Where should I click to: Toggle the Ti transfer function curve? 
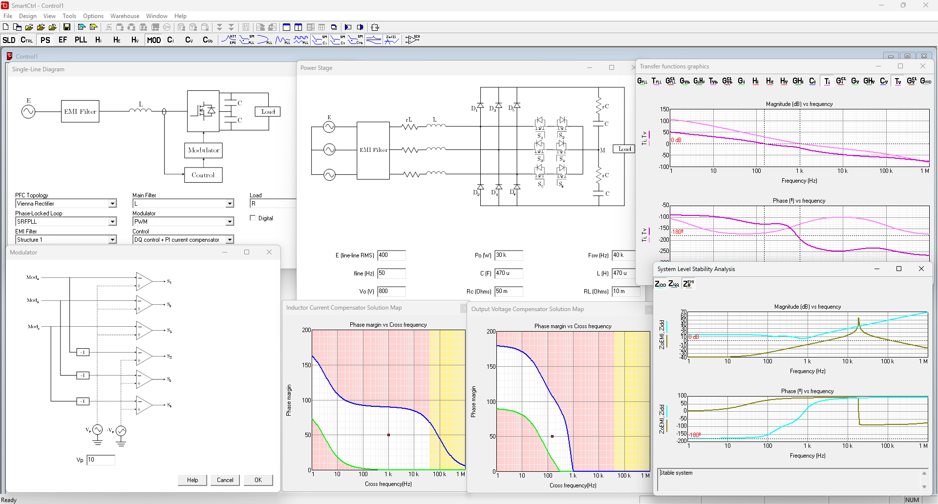(827, 81)
